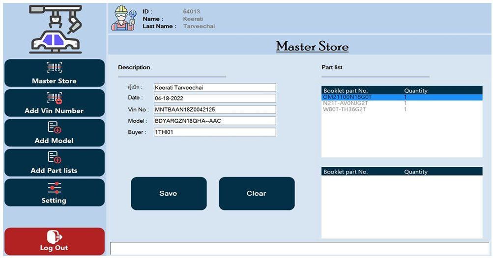Click the Name value Keerati in header

pyautogui.click(x=193, y=19)
